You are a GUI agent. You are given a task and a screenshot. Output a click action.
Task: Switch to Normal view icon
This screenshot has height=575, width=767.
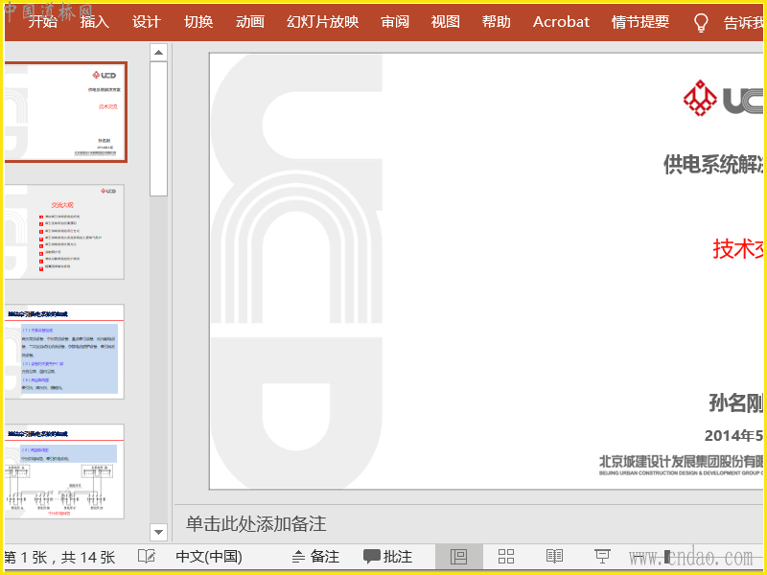click(x=459, y=557)
